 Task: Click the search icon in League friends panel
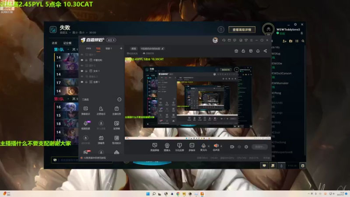pos(303,41)
